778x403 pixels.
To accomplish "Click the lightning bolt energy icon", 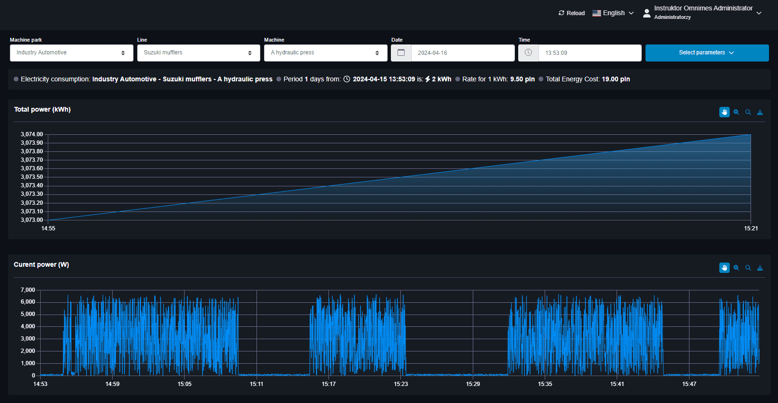I will click(x=428, y=79).
